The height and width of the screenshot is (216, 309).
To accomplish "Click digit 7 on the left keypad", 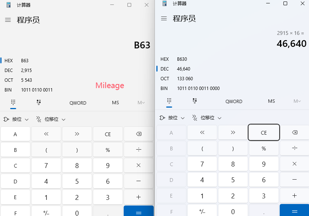I will click(x=46, y=165).
